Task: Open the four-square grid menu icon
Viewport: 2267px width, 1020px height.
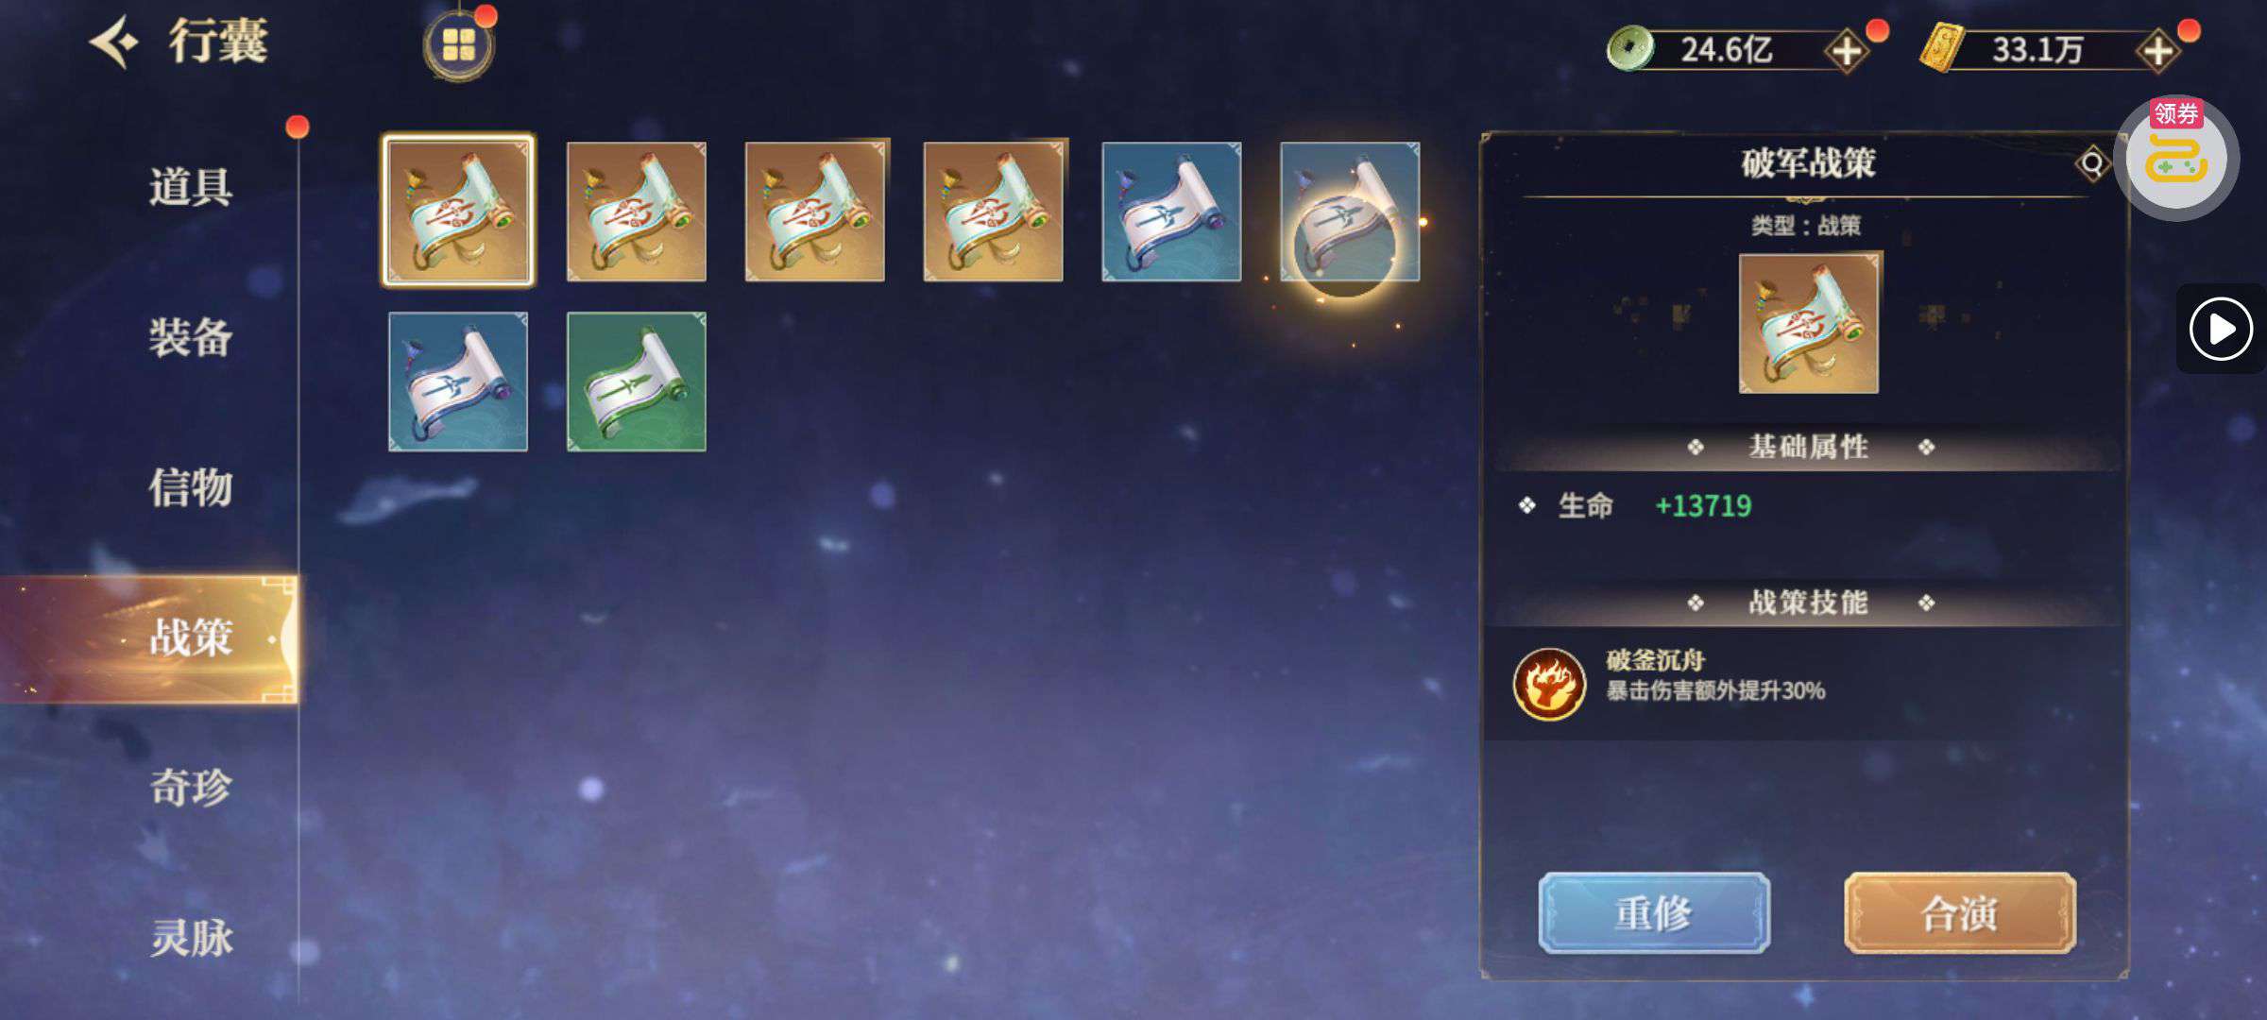Action: (x=458, y=44)
